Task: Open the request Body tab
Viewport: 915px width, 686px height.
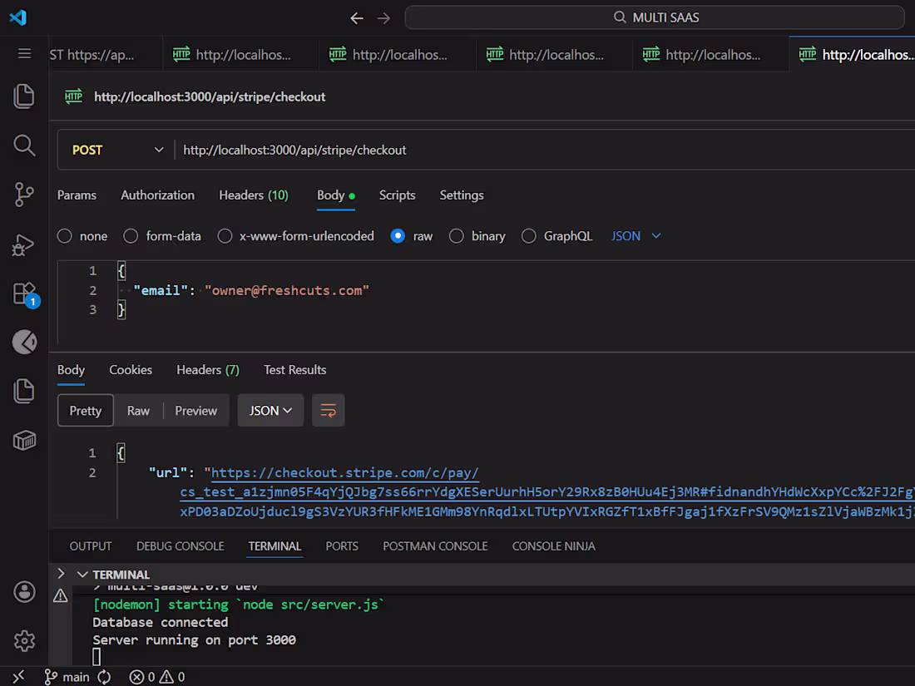Action: 335,195
